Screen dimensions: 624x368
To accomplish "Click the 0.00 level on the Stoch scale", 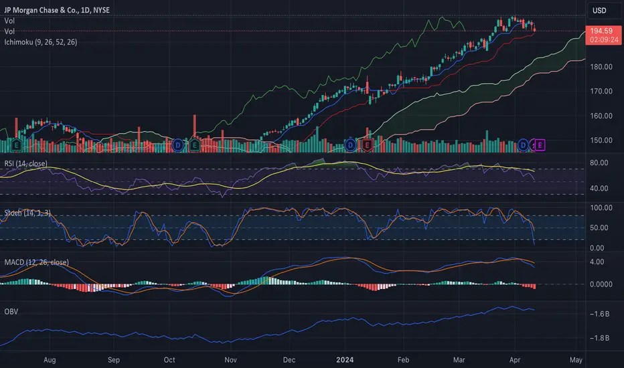I will tap(597, 248).
